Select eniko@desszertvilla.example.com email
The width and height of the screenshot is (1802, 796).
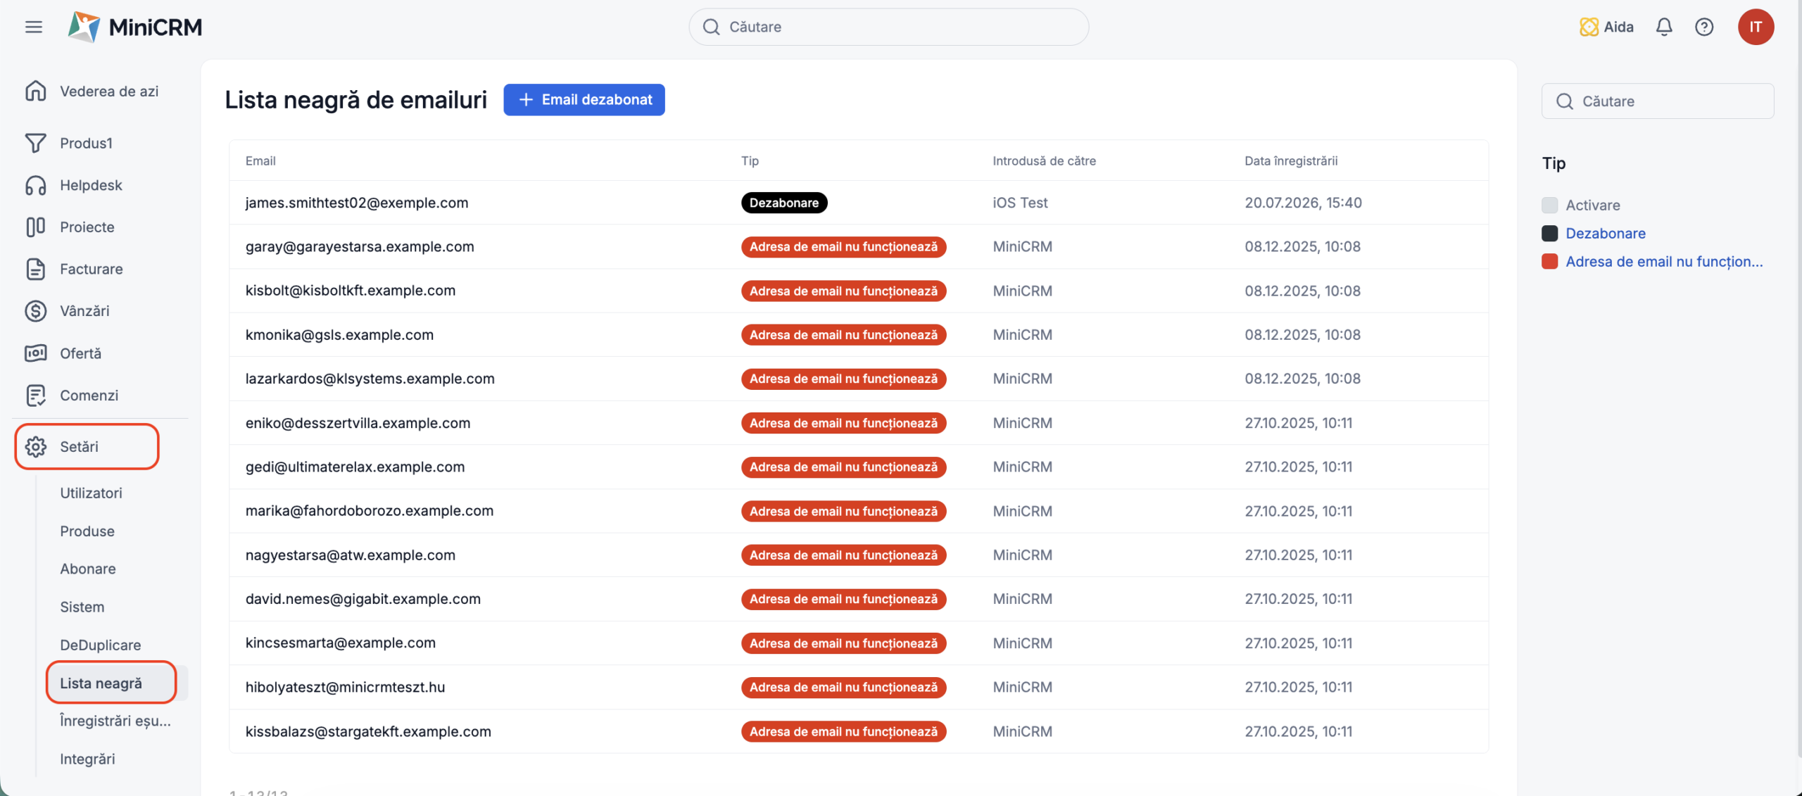click(358, 423)
